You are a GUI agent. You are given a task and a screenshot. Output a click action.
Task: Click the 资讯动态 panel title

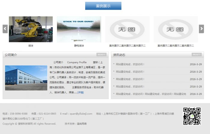pos(119,55)
